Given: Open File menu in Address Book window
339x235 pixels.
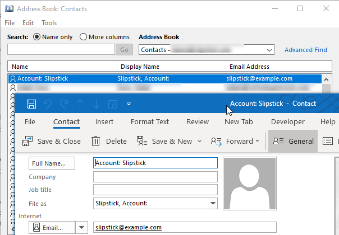Looking at the screenshot, I should point(10,23).
